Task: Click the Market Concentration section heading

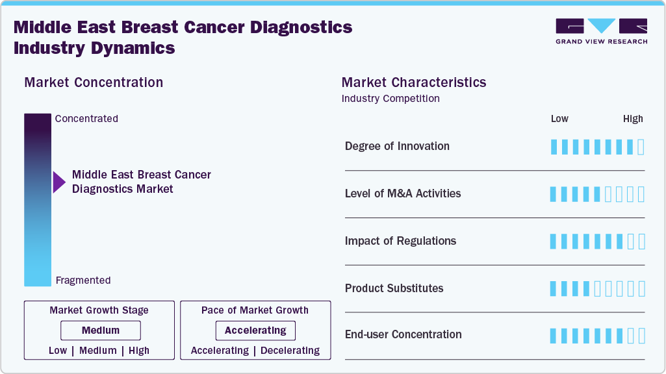Action: pyautogui.click(x=94, y=82)
